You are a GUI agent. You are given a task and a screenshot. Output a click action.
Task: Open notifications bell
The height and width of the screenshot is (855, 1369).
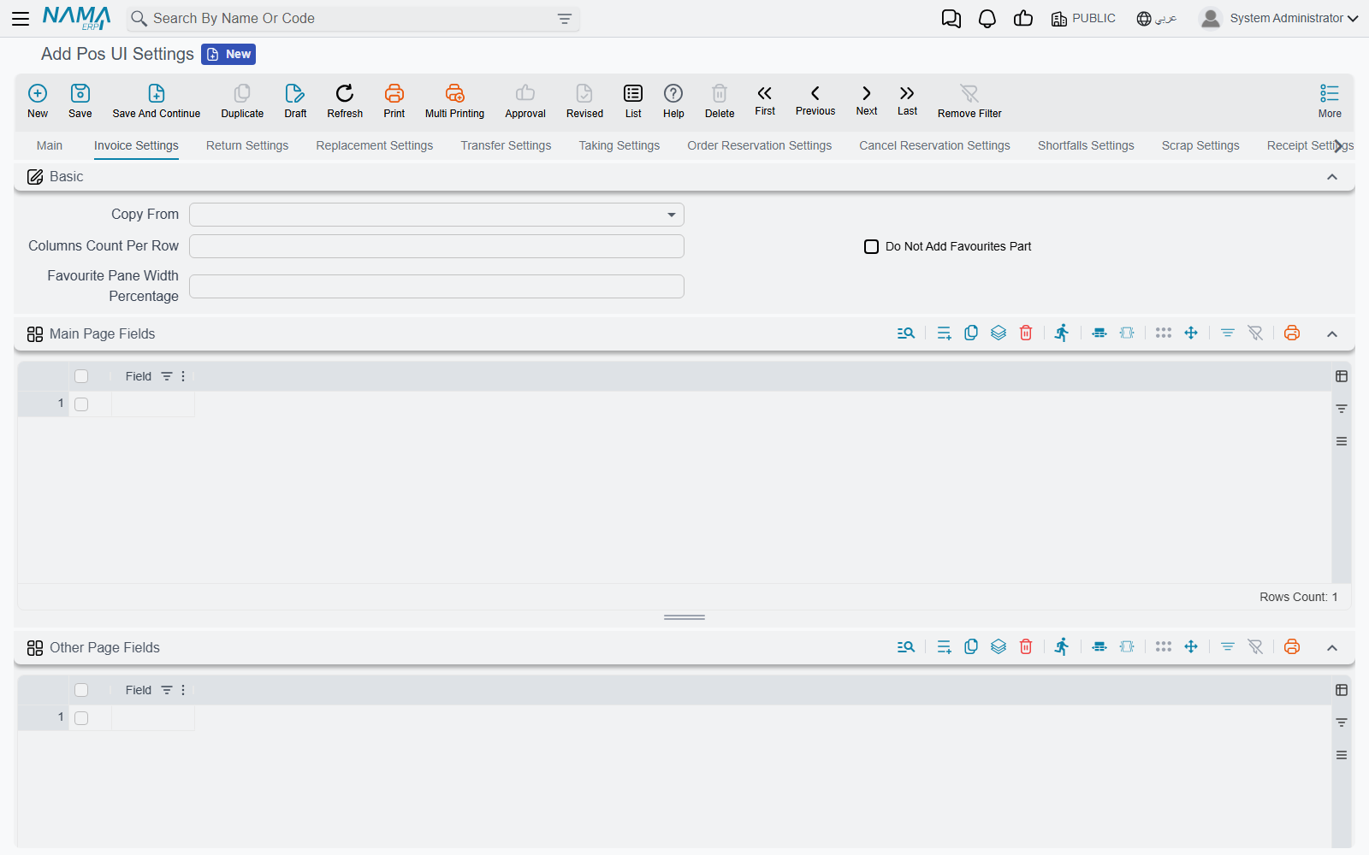[x=987, y=19]
